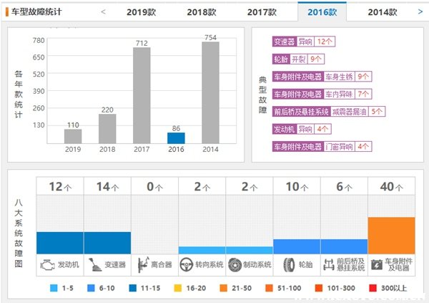The image size is (429, 303).
Task: Click the body accessories (车身附件及电器) icon
Action: (376, 264)
